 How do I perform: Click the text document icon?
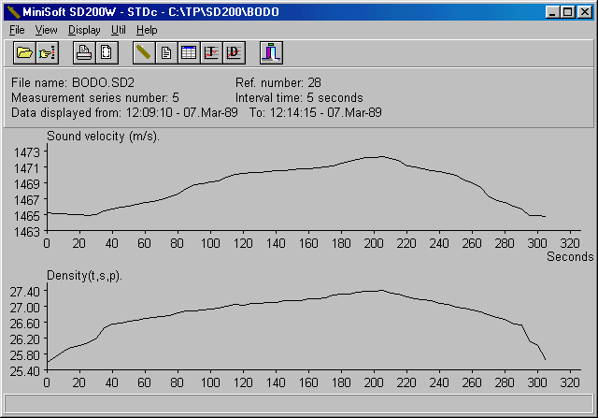pos(165,52)
